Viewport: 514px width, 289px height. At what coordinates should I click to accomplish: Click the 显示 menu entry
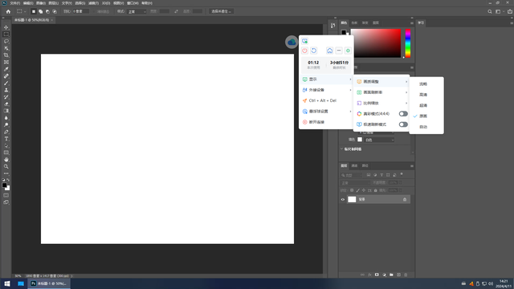click(327, 79)
